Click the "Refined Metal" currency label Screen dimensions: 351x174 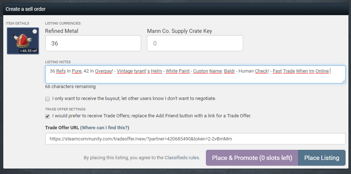click(x=62, y=31)
